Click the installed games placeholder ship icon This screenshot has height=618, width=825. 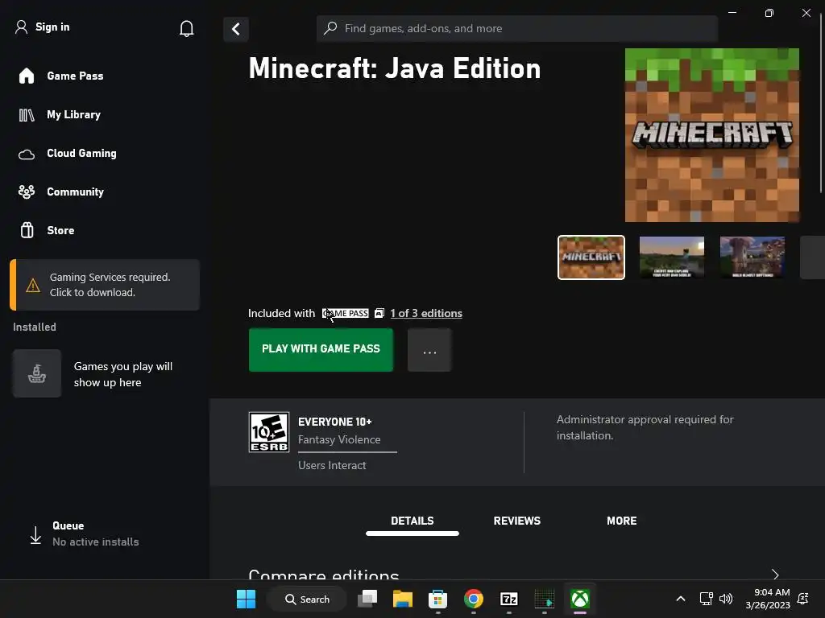coord(37,373)
